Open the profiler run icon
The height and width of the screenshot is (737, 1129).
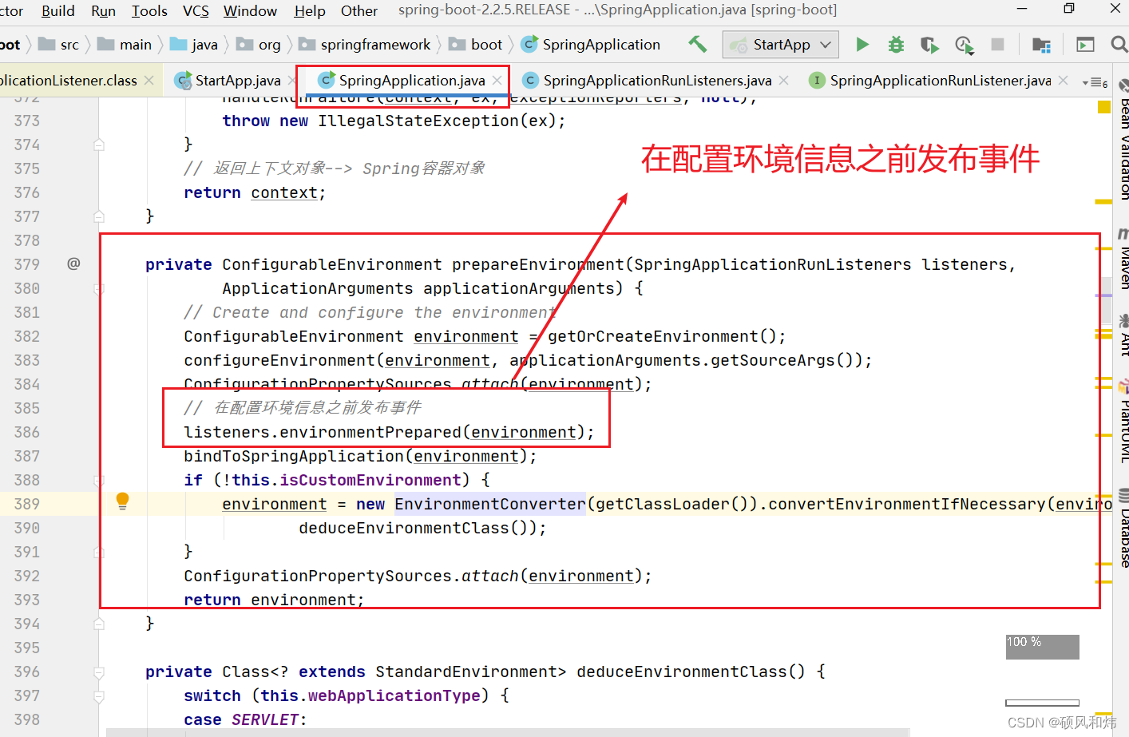tap(964, 45)
